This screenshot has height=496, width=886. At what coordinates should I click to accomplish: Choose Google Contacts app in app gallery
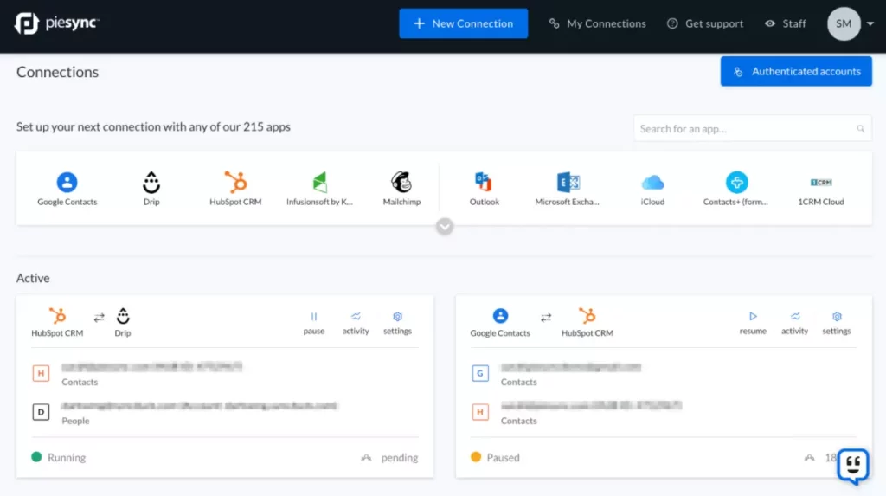[67, 189]
